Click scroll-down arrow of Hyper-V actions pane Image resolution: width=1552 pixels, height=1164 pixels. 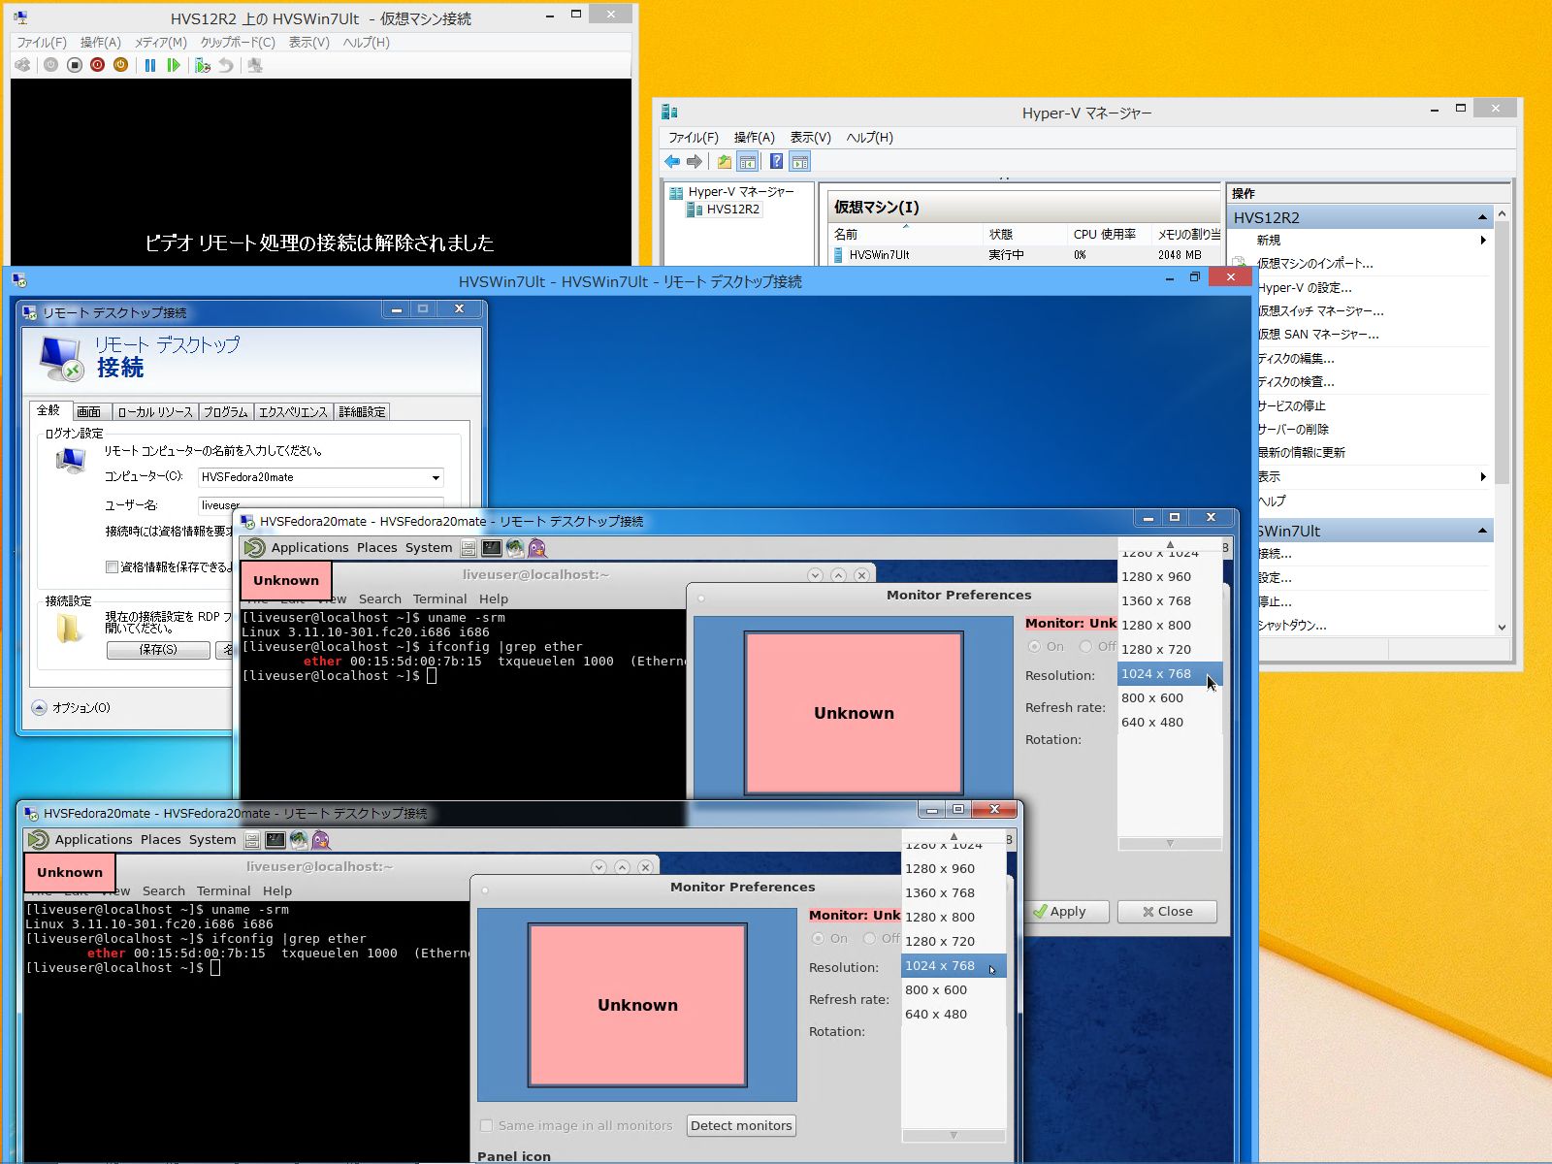tap(1502, 628)
